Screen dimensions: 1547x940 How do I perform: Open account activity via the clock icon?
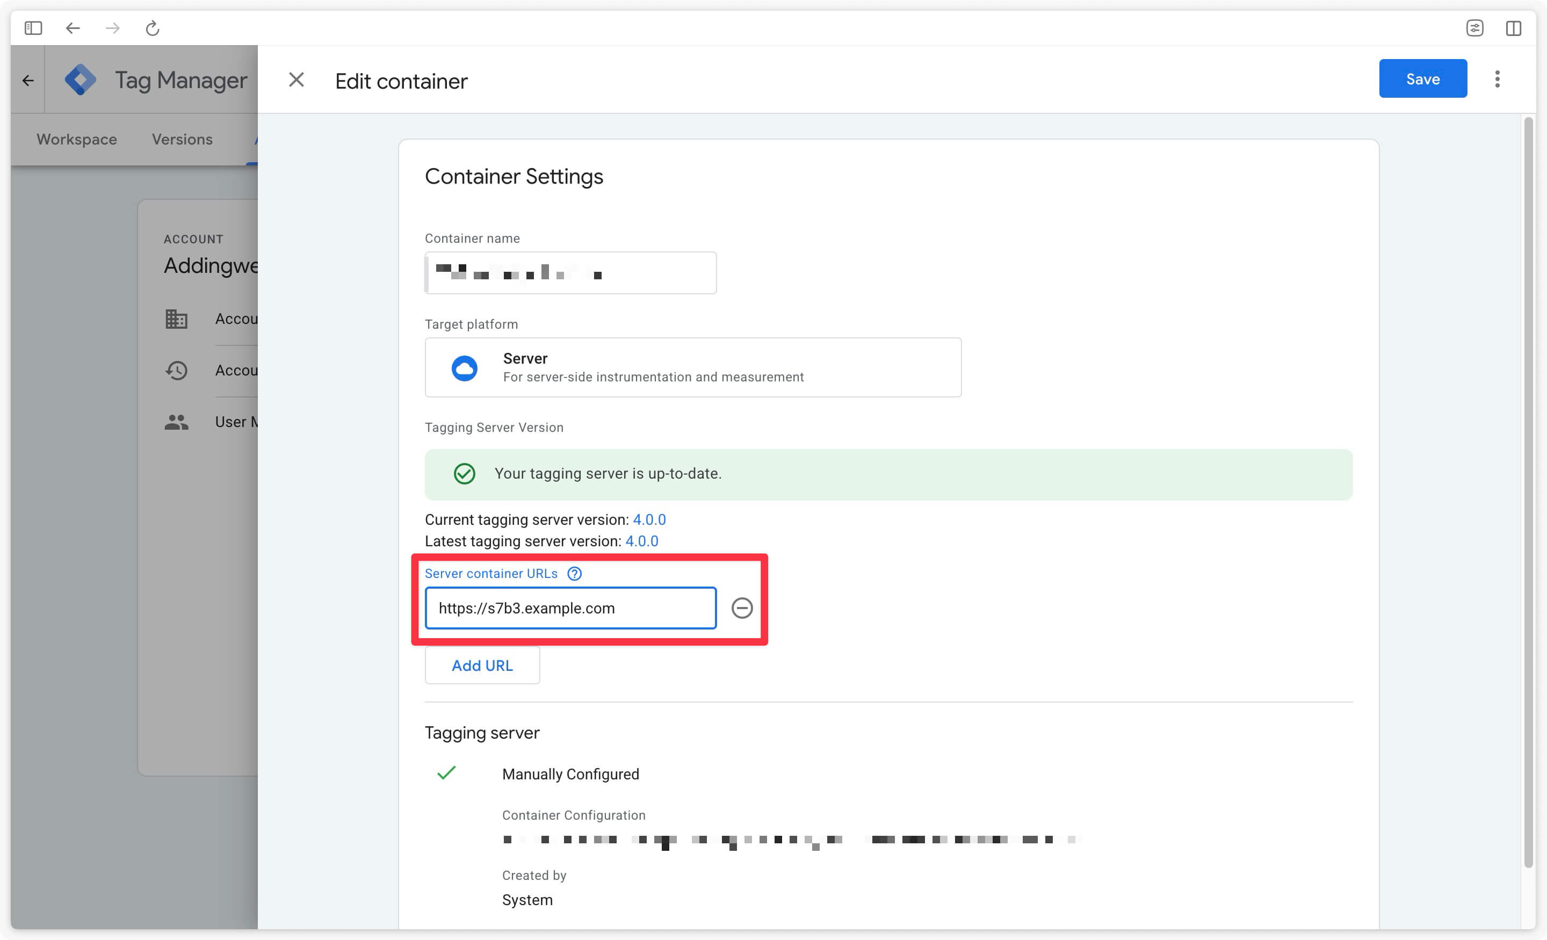pos(176,371)
